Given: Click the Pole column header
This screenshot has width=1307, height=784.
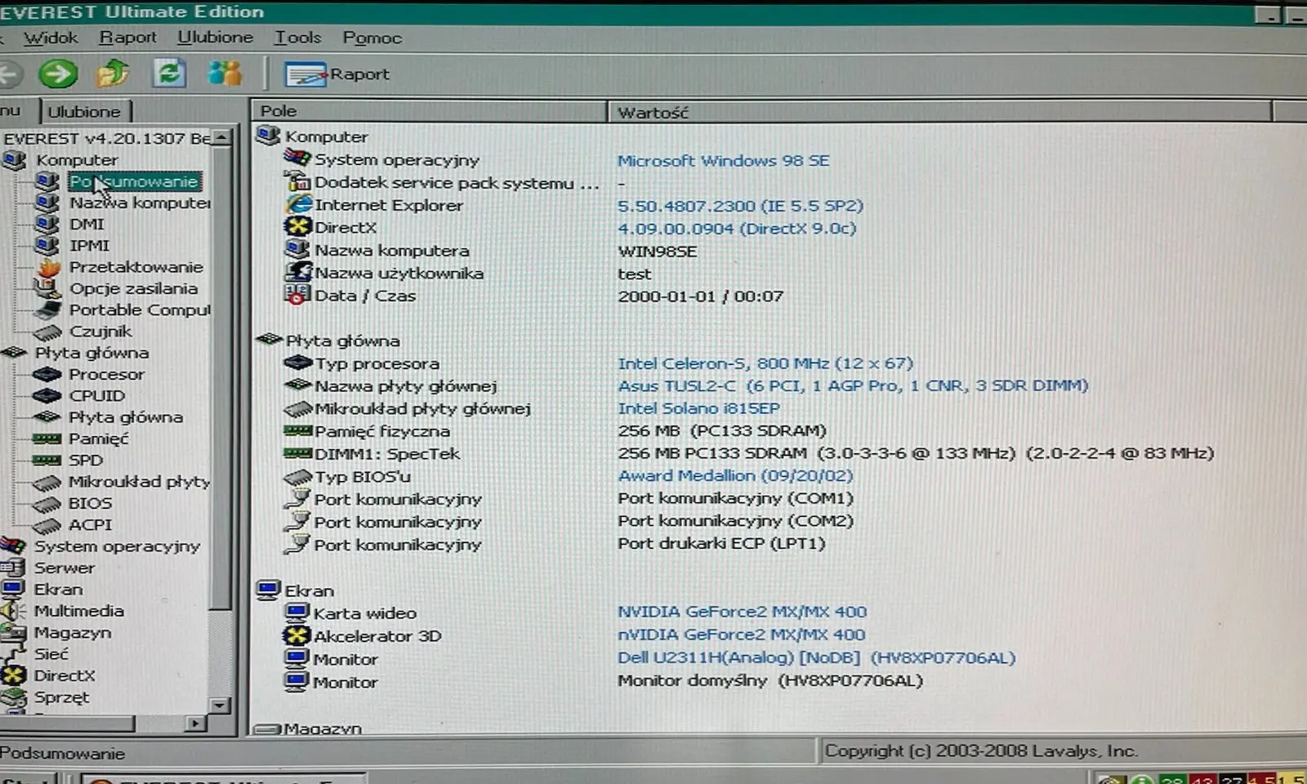Looking at the screenshot, I should (x=430, y=111).
